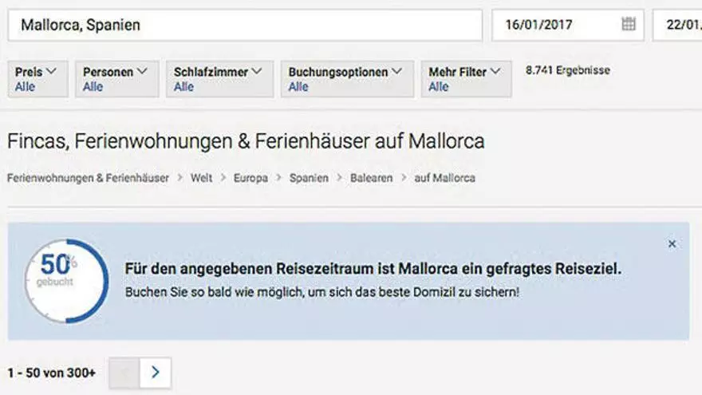Go to the Welt breadcrumb
702x395 pixels.
point(202,178)
